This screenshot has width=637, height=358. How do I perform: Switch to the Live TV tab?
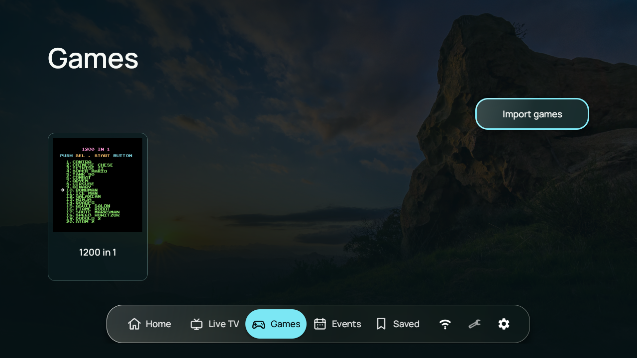pos(215,324)
